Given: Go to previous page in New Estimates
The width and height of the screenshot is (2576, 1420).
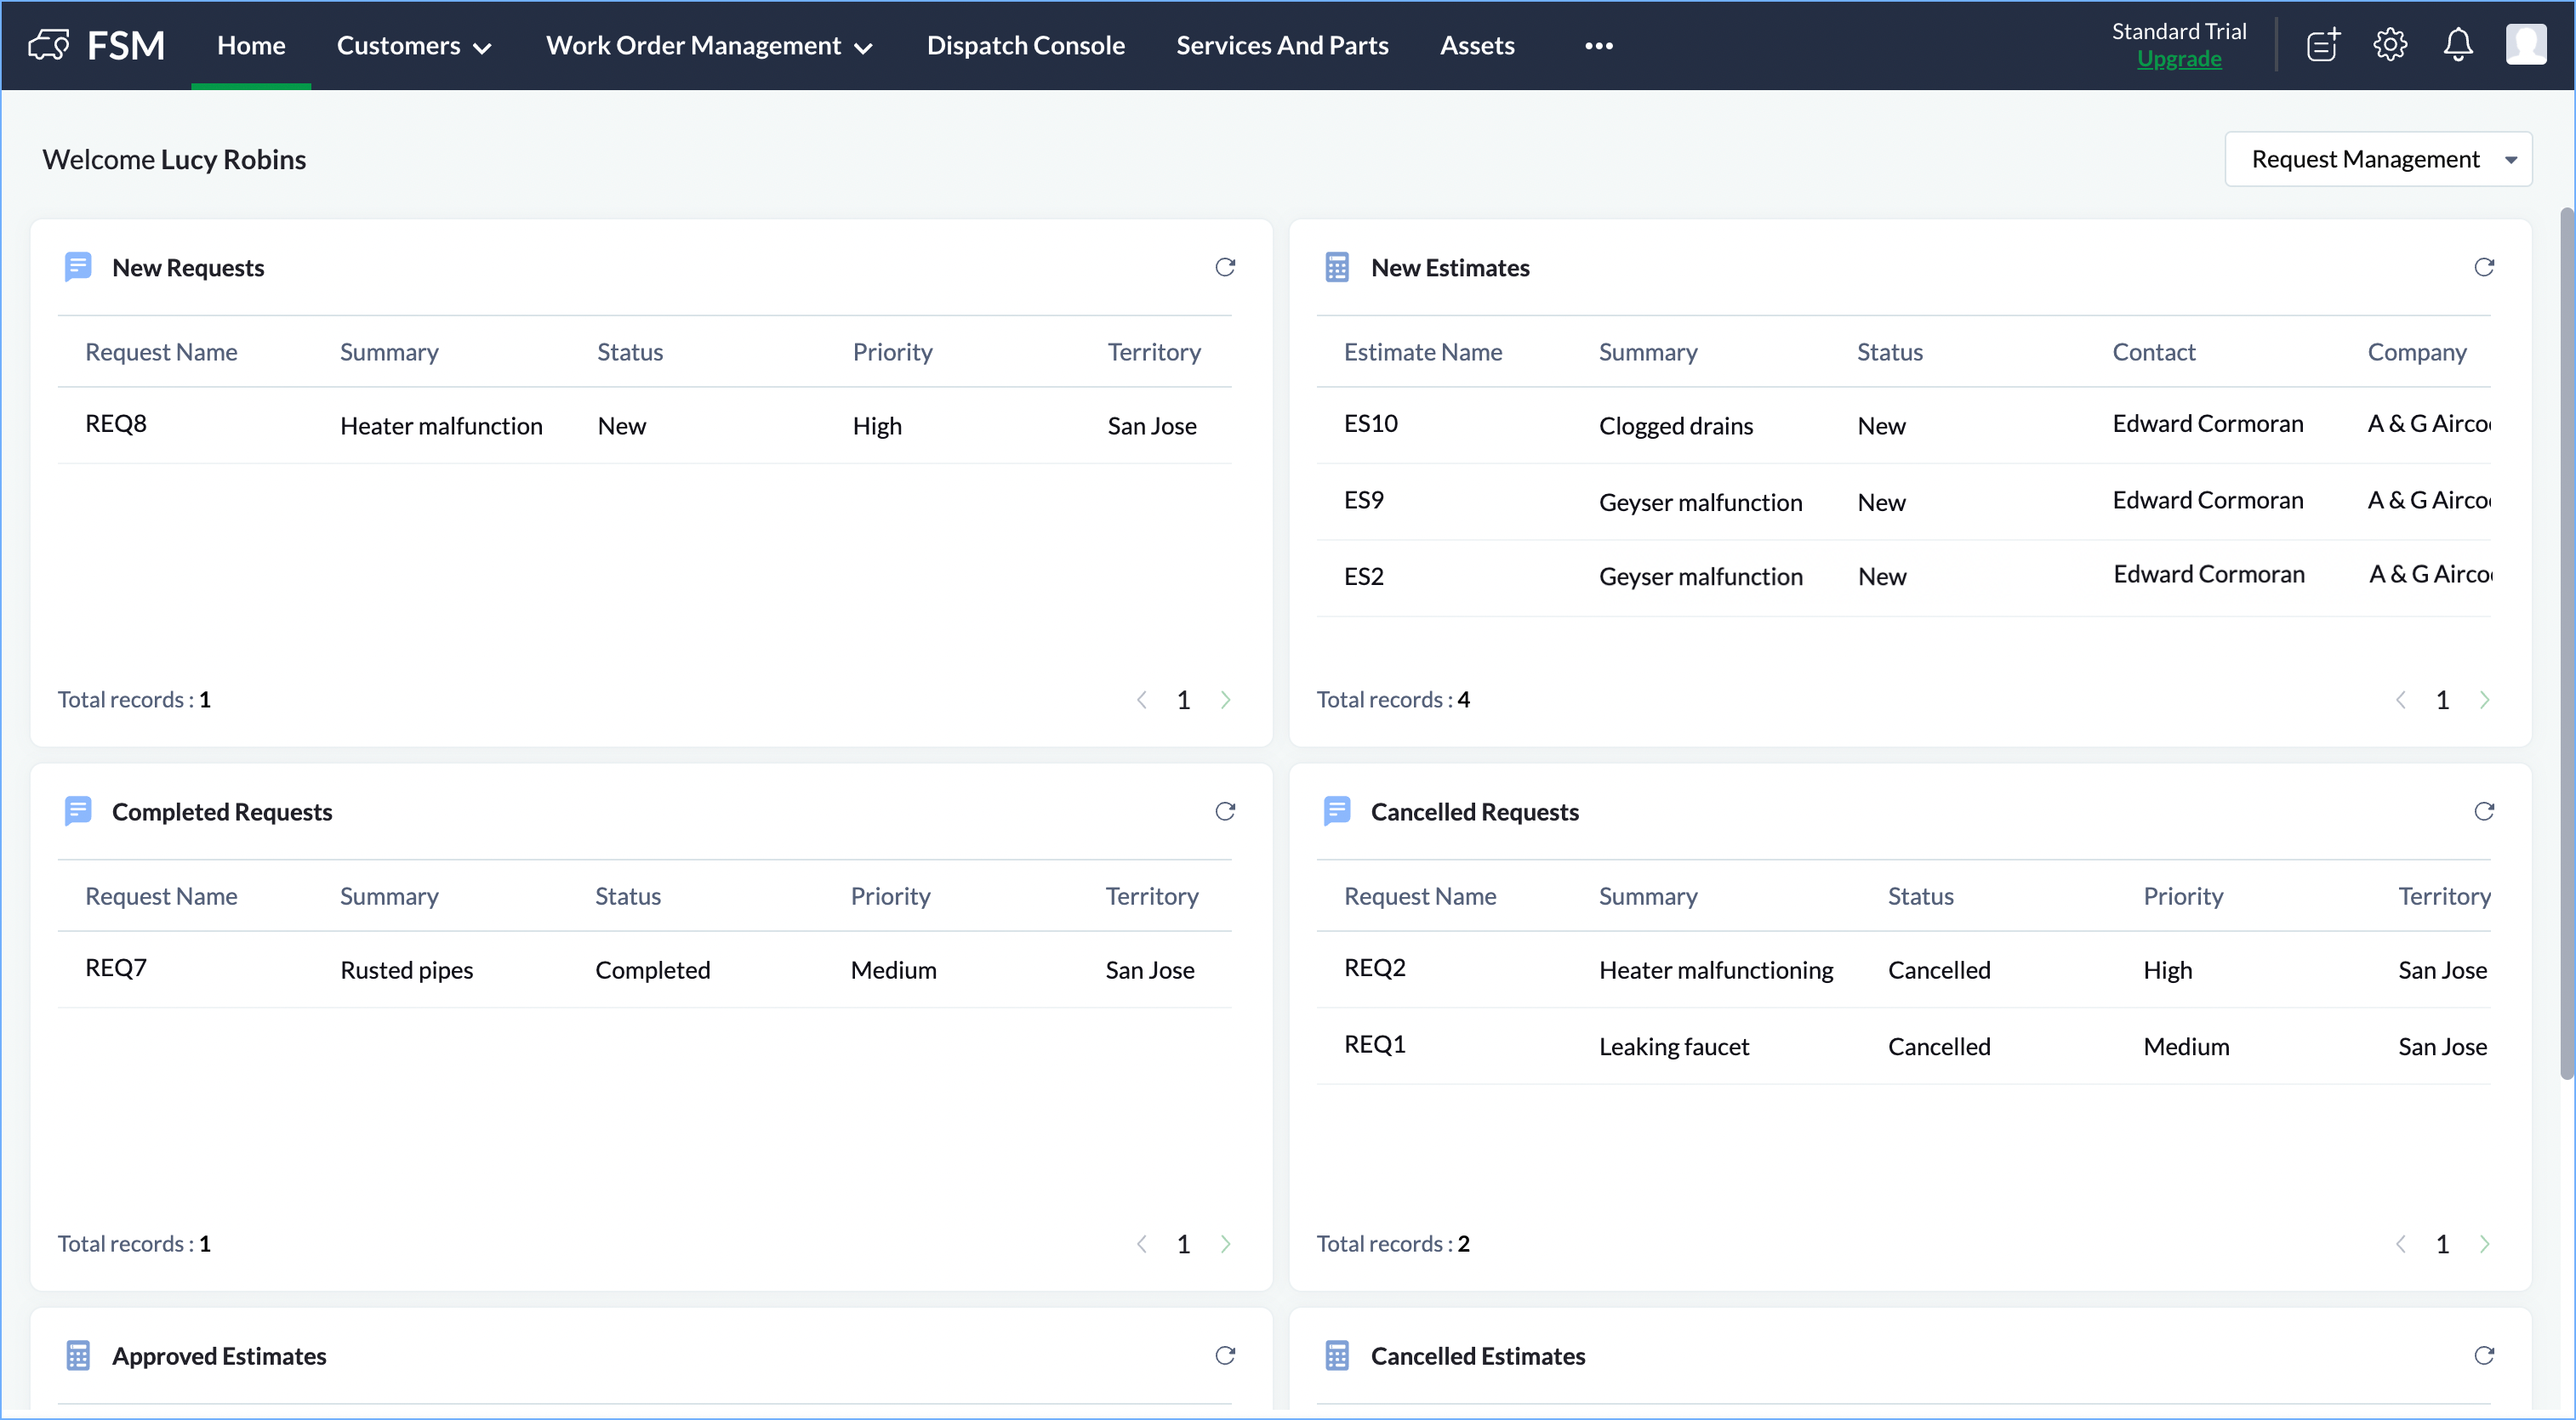Looking at the screenshot, I should coord(2401,700).
